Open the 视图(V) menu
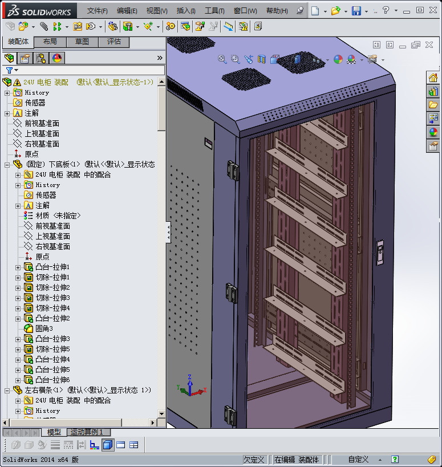Viewport: 442px width, 467px height. [x=157, y=11]
